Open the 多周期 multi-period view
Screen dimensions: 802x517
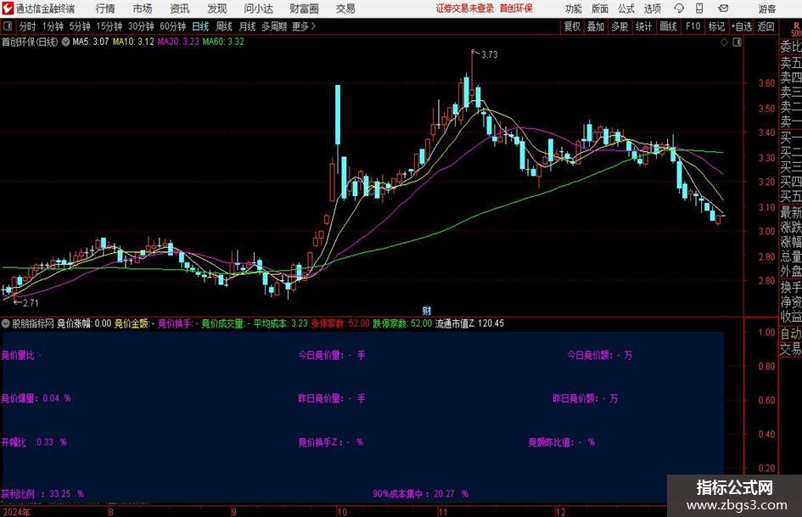pyautogui.click(x=274, y=26)
